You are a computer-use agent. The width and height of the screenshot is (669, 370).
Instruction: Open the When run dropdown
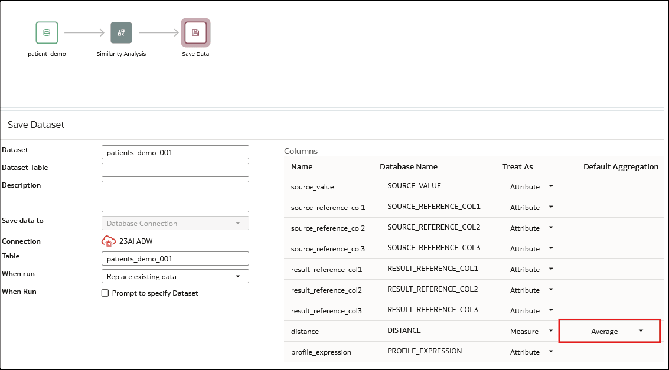pos(175,276)
